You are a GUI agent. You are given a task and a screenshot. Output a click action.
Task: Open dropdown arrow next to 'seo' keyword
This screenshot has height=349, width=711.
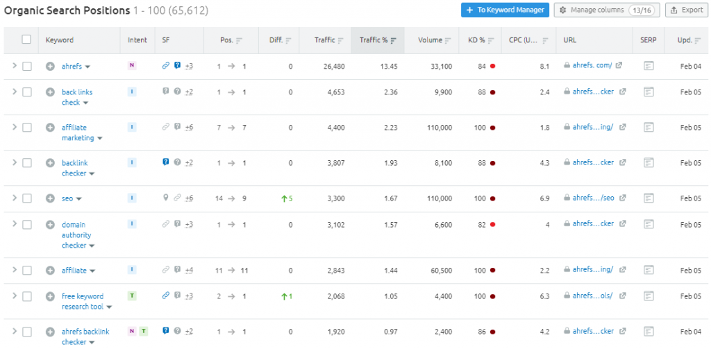[79, 198]
